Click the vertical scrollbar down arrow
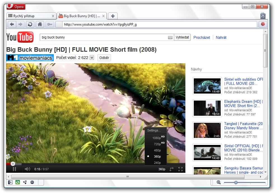Screen dimensions: 275x193 (265, 172)
